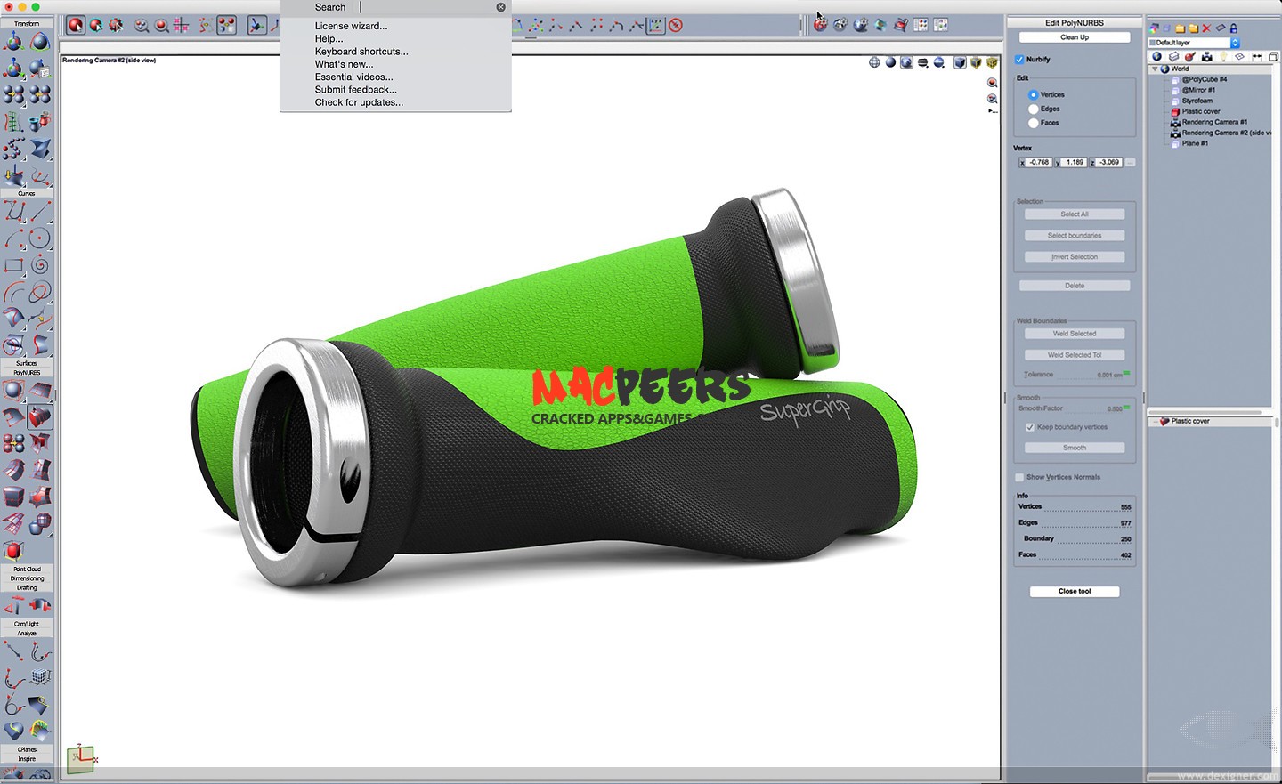
Task: Click the red X delete layer icon
Action: point(1206,28)
